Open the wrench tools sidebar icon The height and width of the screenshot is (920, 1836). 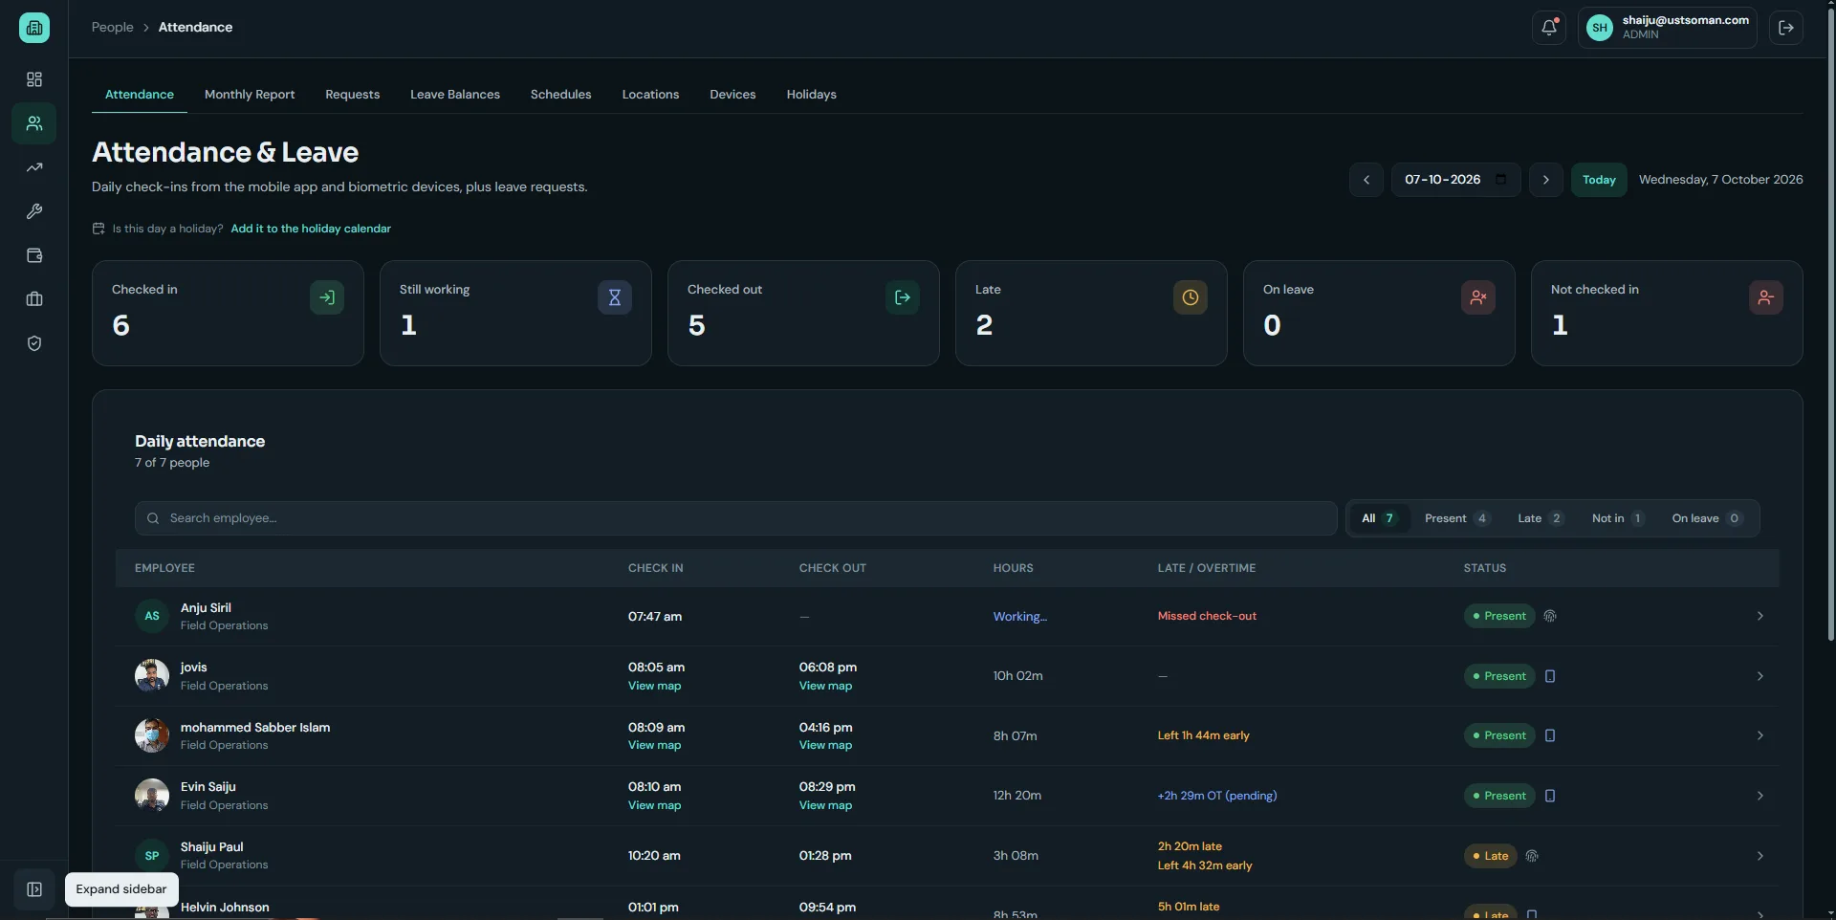(34, 211)
